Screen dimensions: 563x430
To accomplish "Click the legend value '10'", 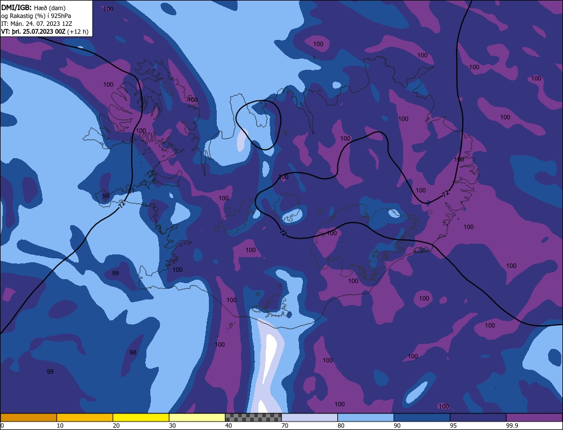I will click(x=60, y=425).
